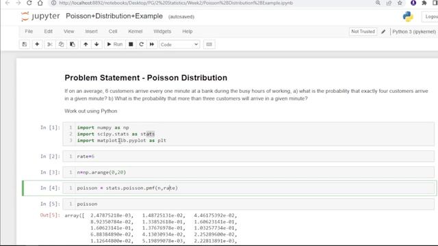
Task: Open the Edit menu
Action: tap(49, 31)
